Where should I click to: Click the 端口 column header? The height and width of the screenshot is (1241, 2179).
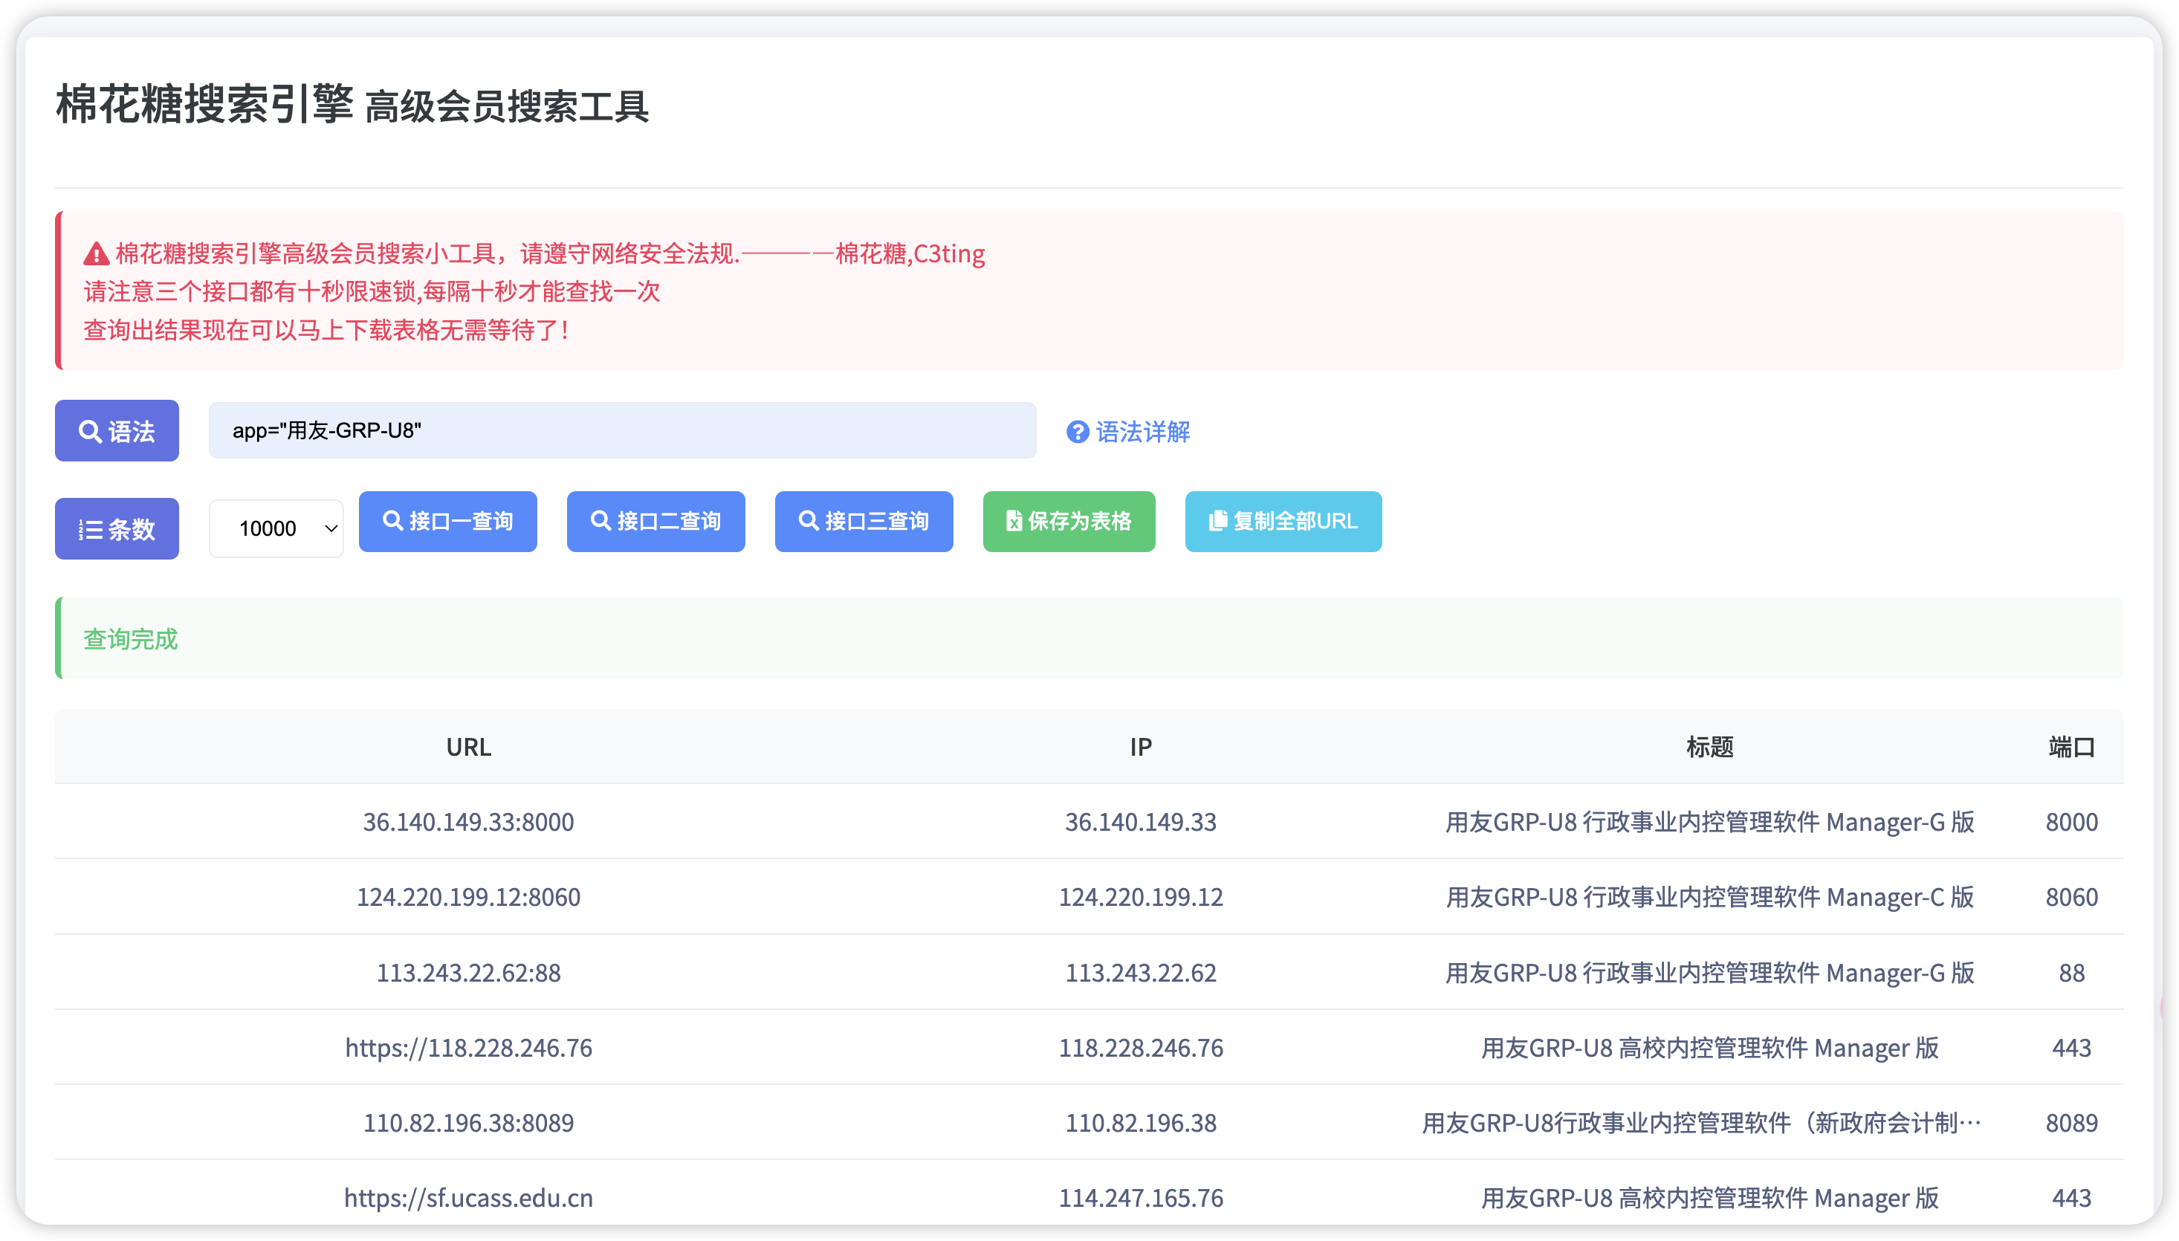[x=2072, y=748]
